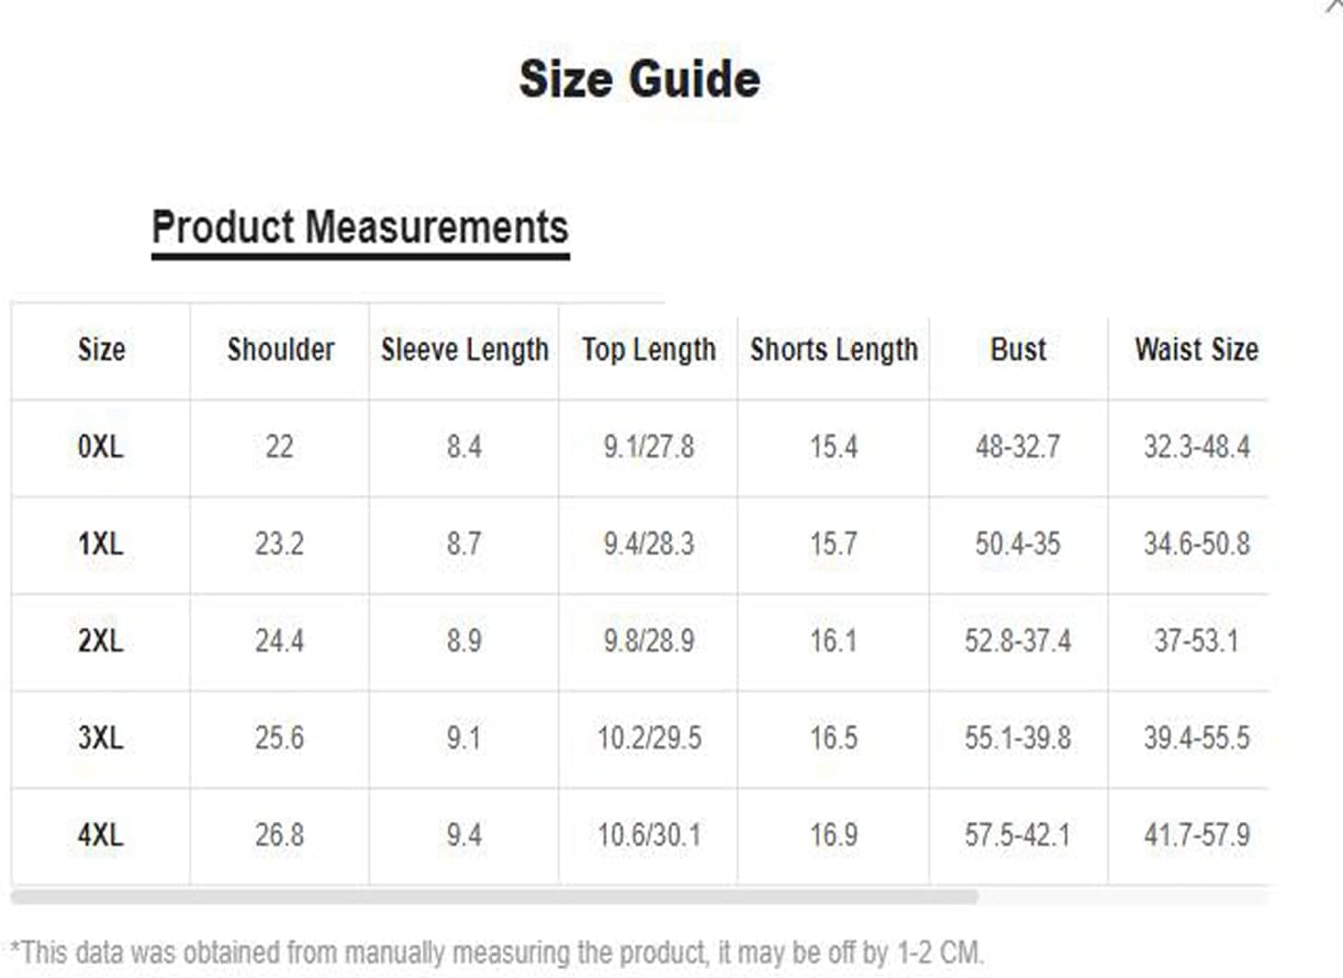Click the 0XL waist value 32.3-48.4
Screen dimensions: 1343x978
pyautogui.click(x=1196, y=447)
